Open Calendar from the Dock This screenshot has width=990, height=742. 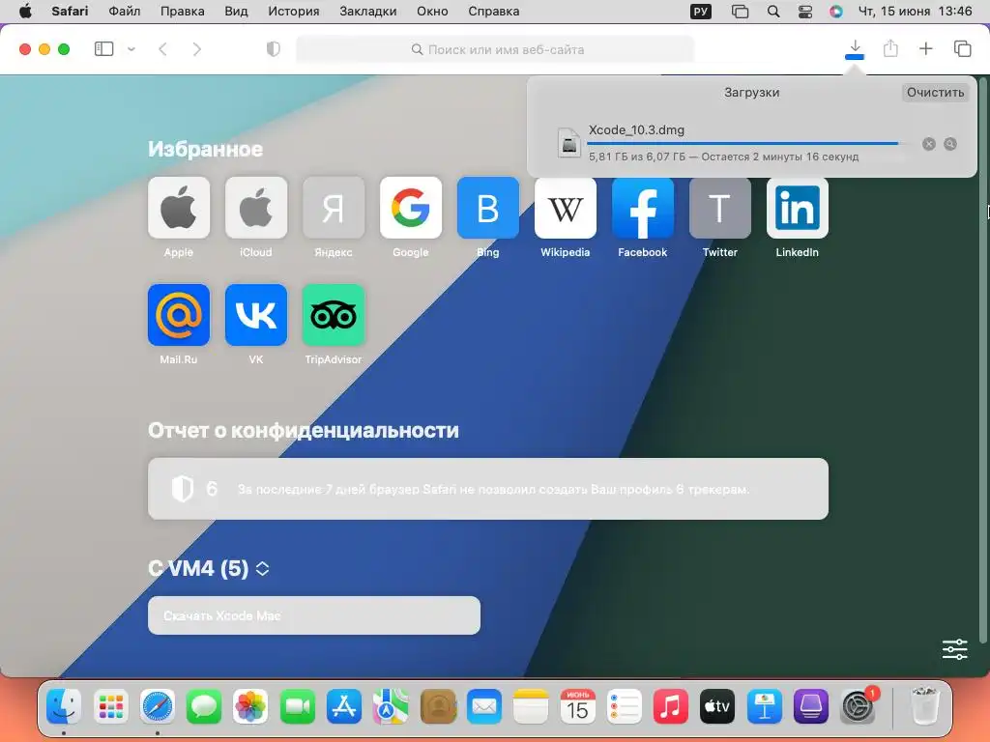coord(577,706)
